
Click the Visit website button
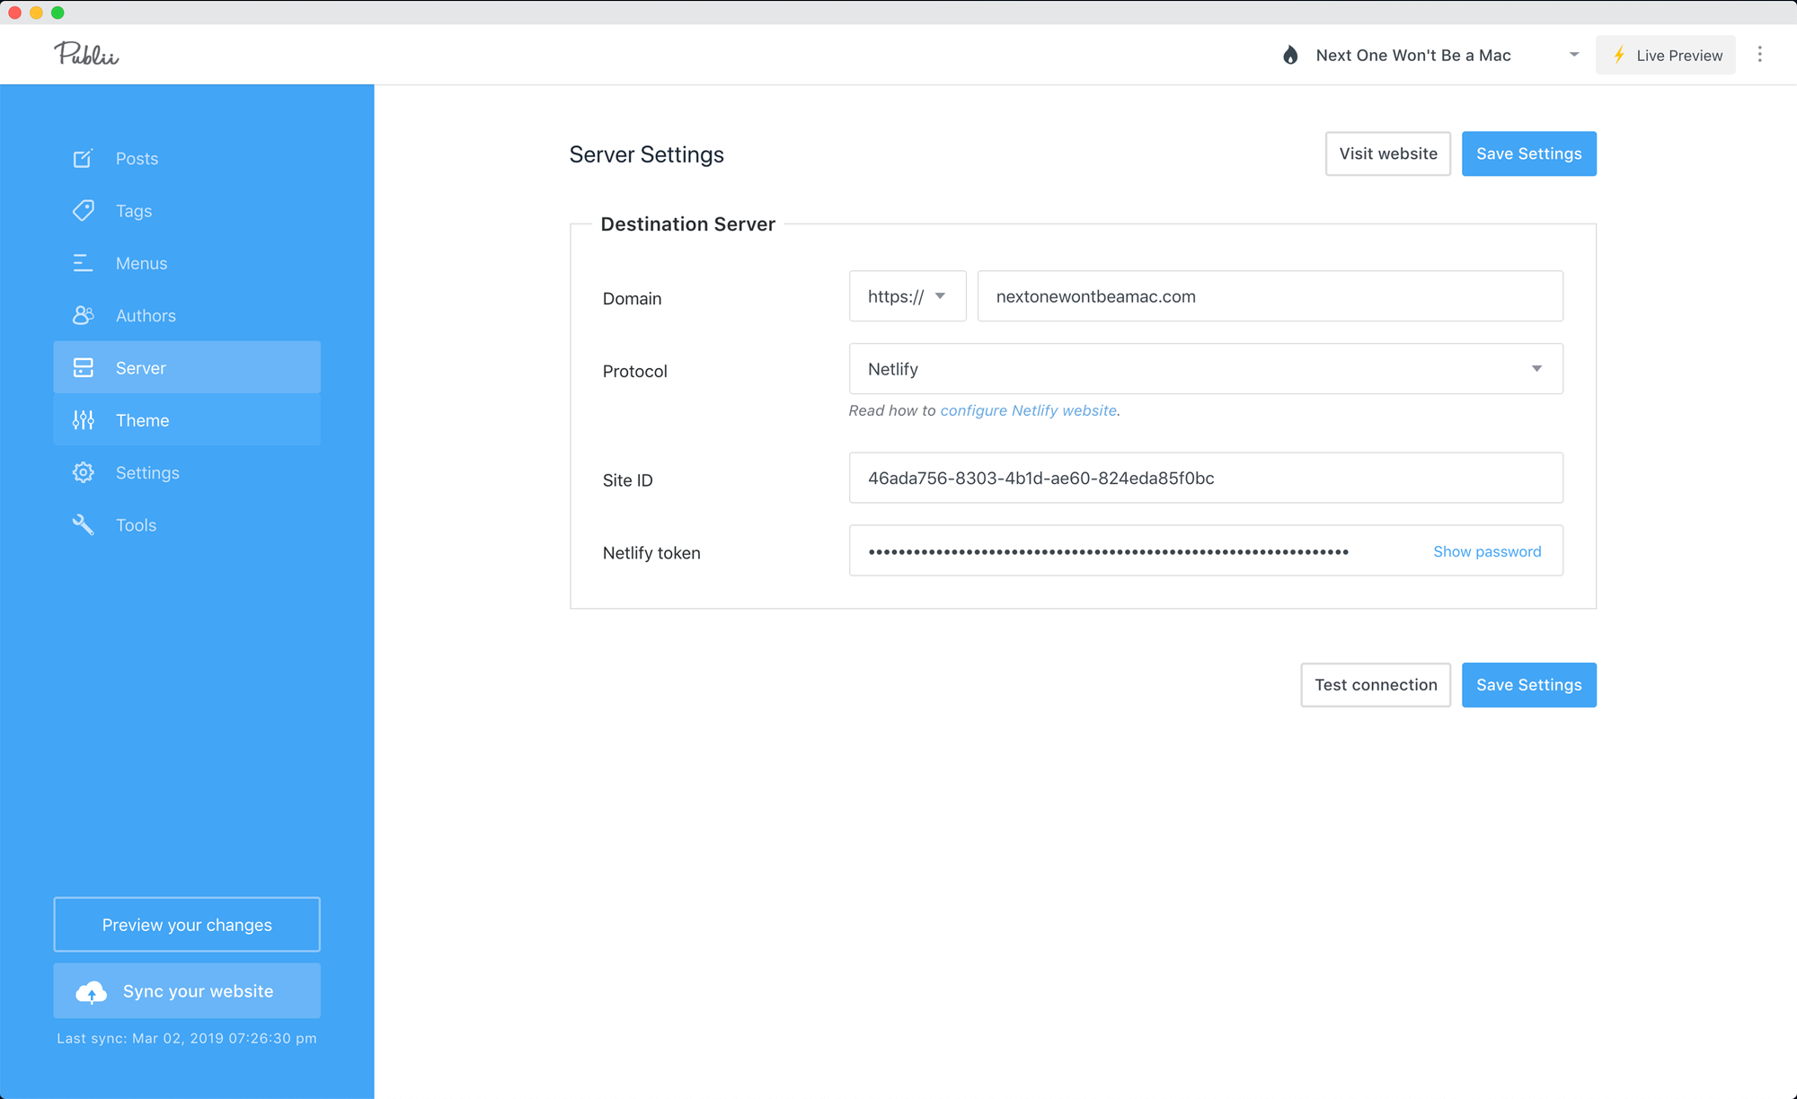1388,154
